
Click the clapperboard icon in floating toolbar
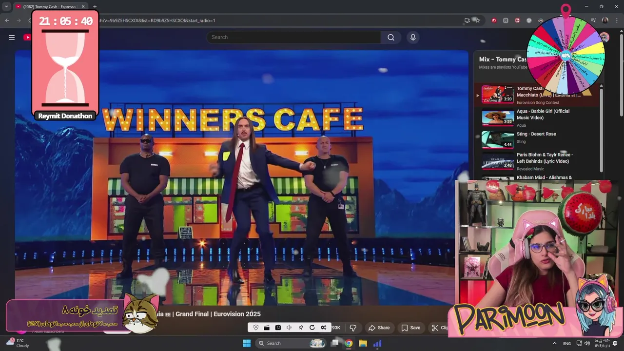point(267,328)
